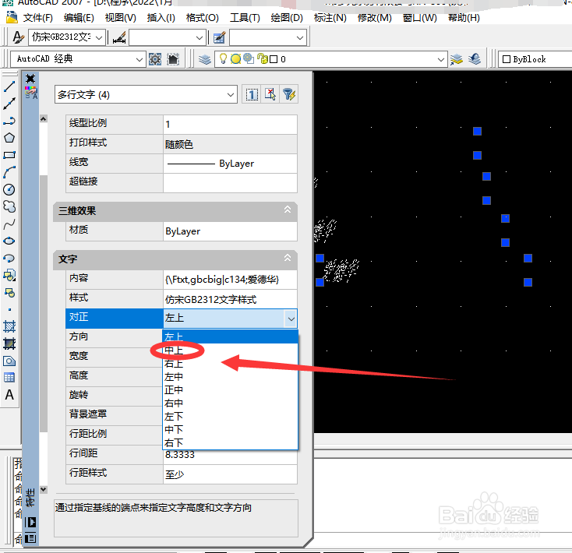Choose 中下 justification option
This screenshot has height=553, width=572.
(230, 429)
